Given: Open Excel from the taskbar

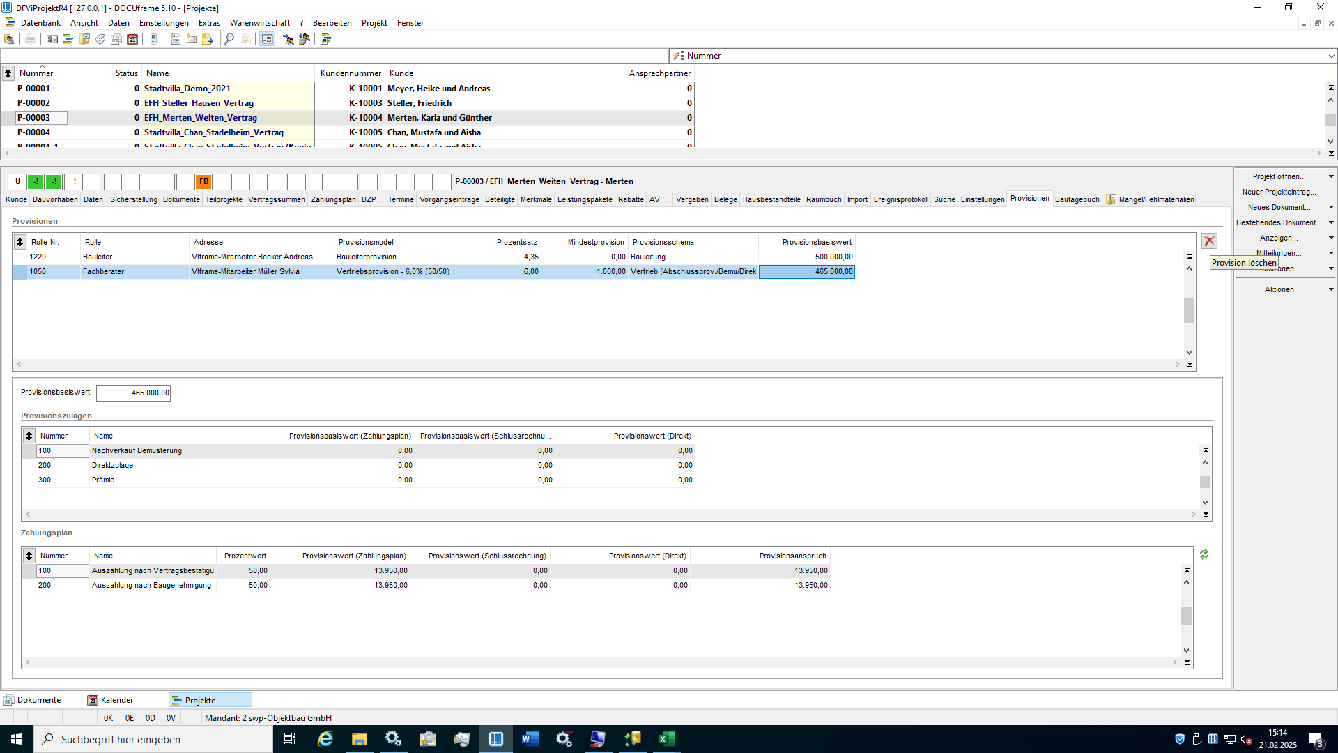Looking at the screenshot, I should click(667, 739).
